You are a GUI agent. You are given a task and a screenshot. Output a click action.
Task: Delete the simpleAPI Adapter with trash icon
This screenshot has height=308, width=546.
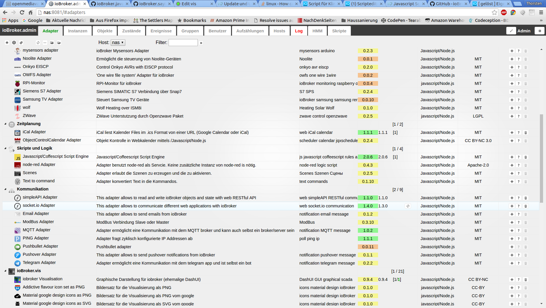(526, 198)
